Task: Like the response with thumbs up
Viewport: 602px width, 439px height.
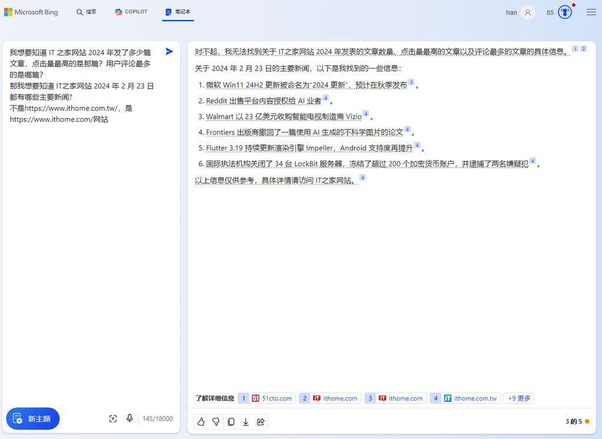Action: pyautogui.click(x=201, y=422)
